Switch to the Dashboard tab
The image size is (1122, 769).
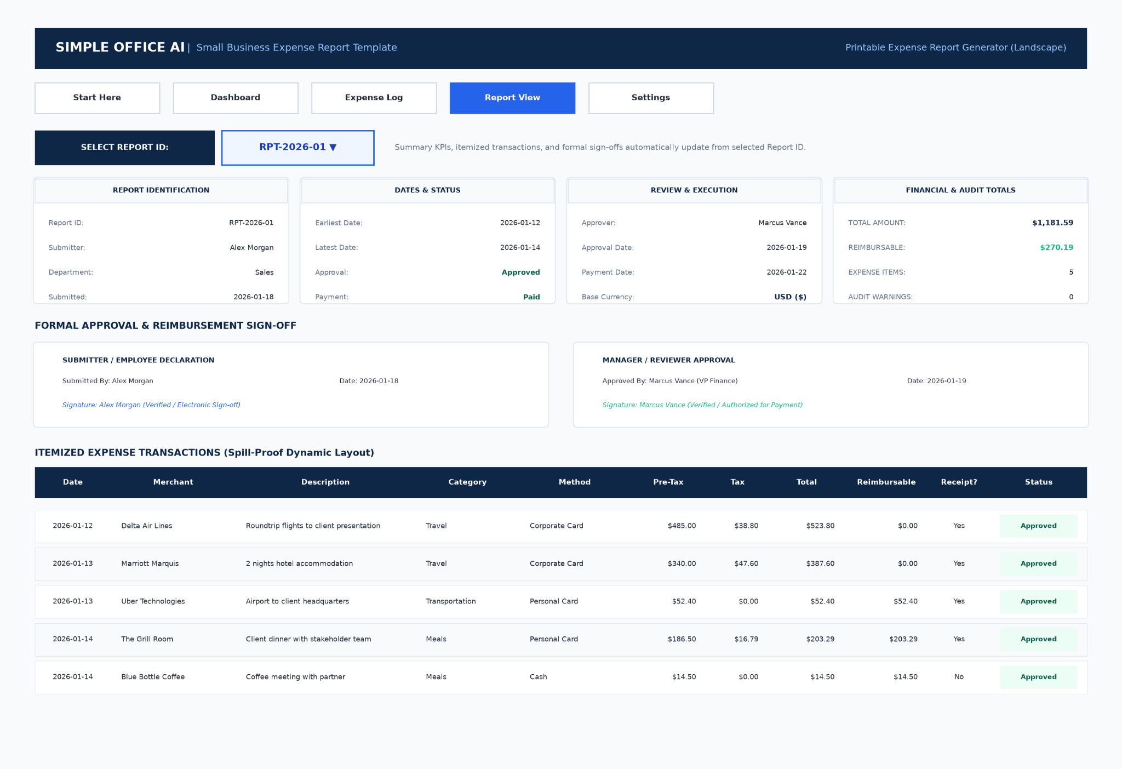click(236, 98)
